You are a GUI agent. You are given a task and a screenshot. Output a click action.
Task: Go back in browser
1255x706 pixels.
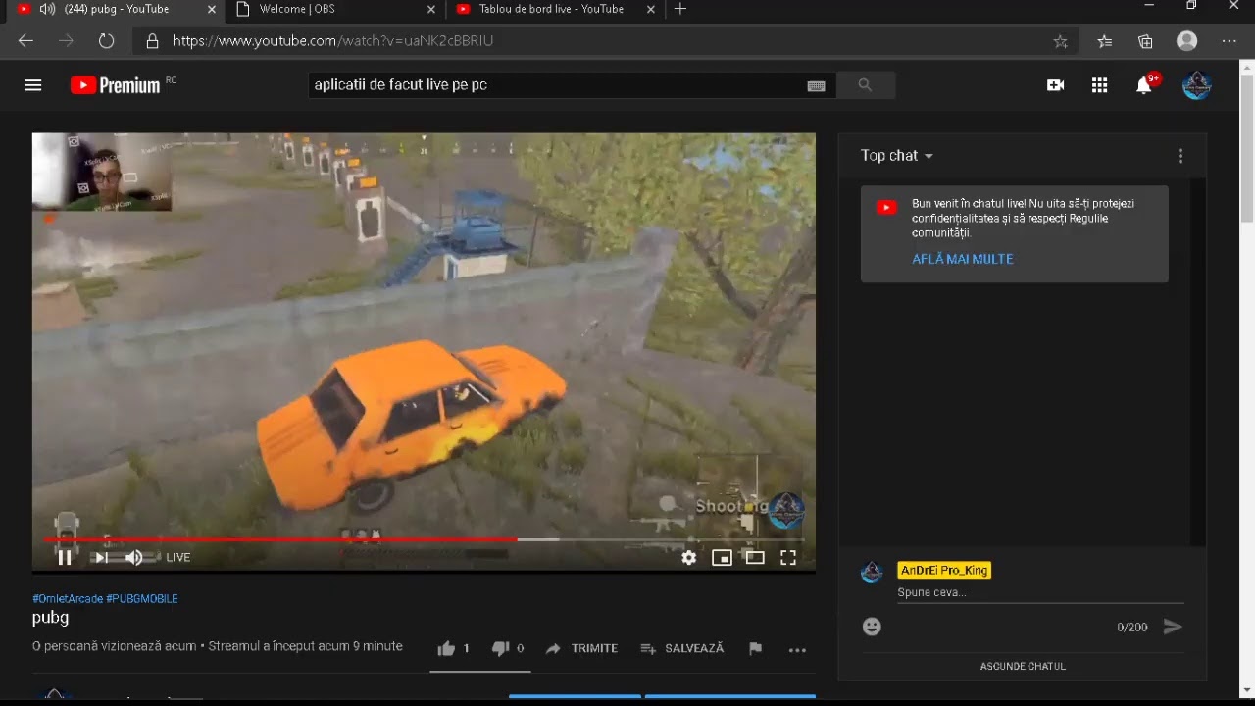(x=25, y=41)
